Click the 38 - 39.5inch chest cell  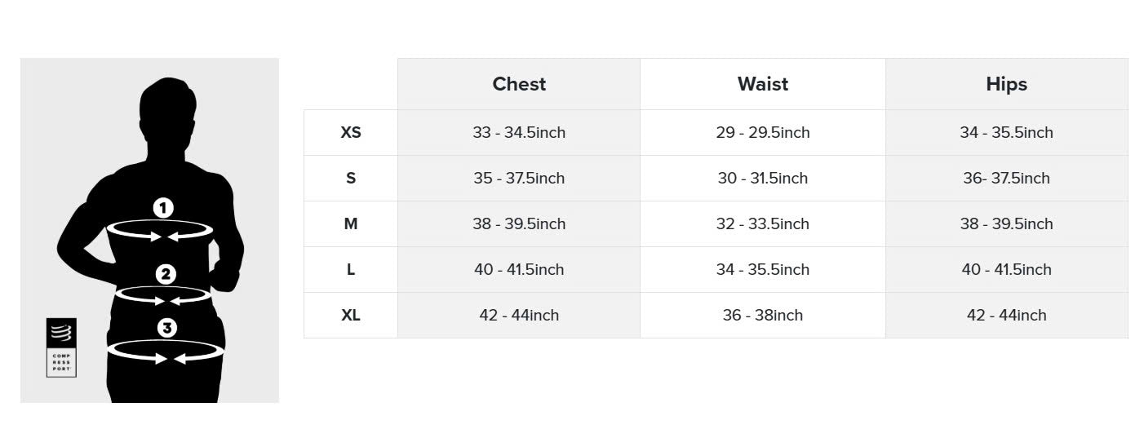point(519,223)
